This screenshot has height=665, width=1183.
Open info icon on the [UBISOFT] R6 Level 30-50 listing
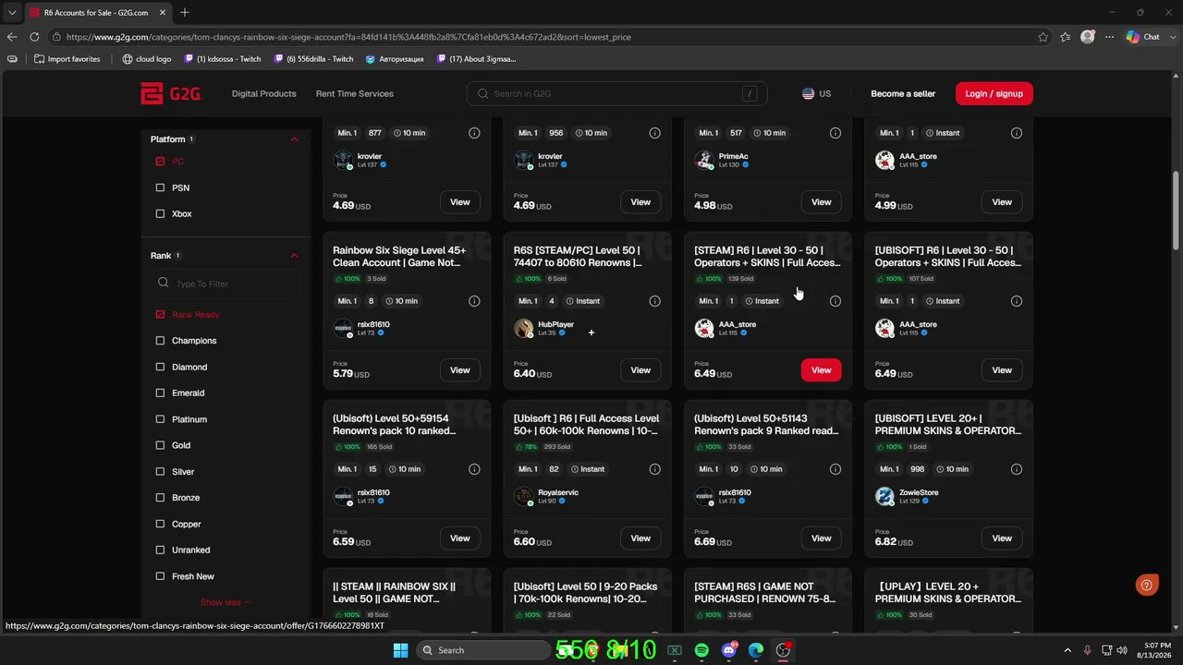coord(1017,301)
